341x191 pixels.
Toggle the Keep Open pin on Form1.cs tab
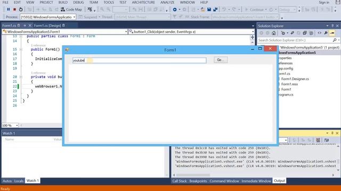pos(25,25)
